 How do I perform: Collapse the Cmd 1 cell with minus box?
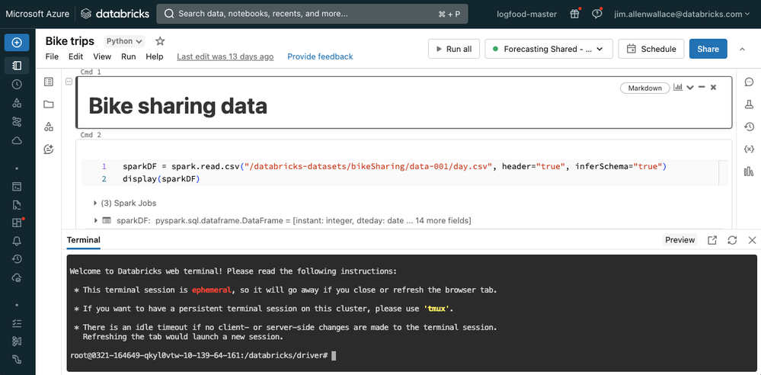69,82
